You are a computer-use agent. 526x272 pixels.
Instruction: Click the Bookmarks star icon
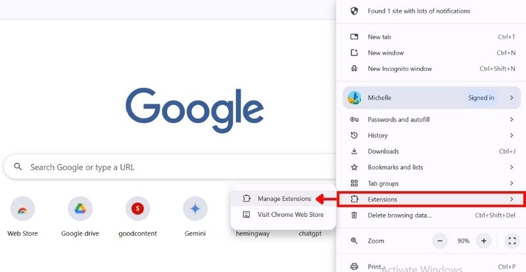click(x=354, y=167)
